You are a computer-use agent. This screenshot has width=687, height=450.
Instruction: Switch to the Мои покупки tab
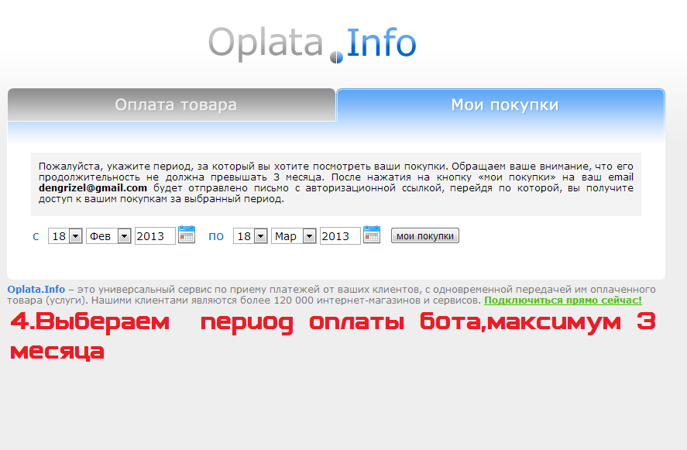(x=501, y=105)
